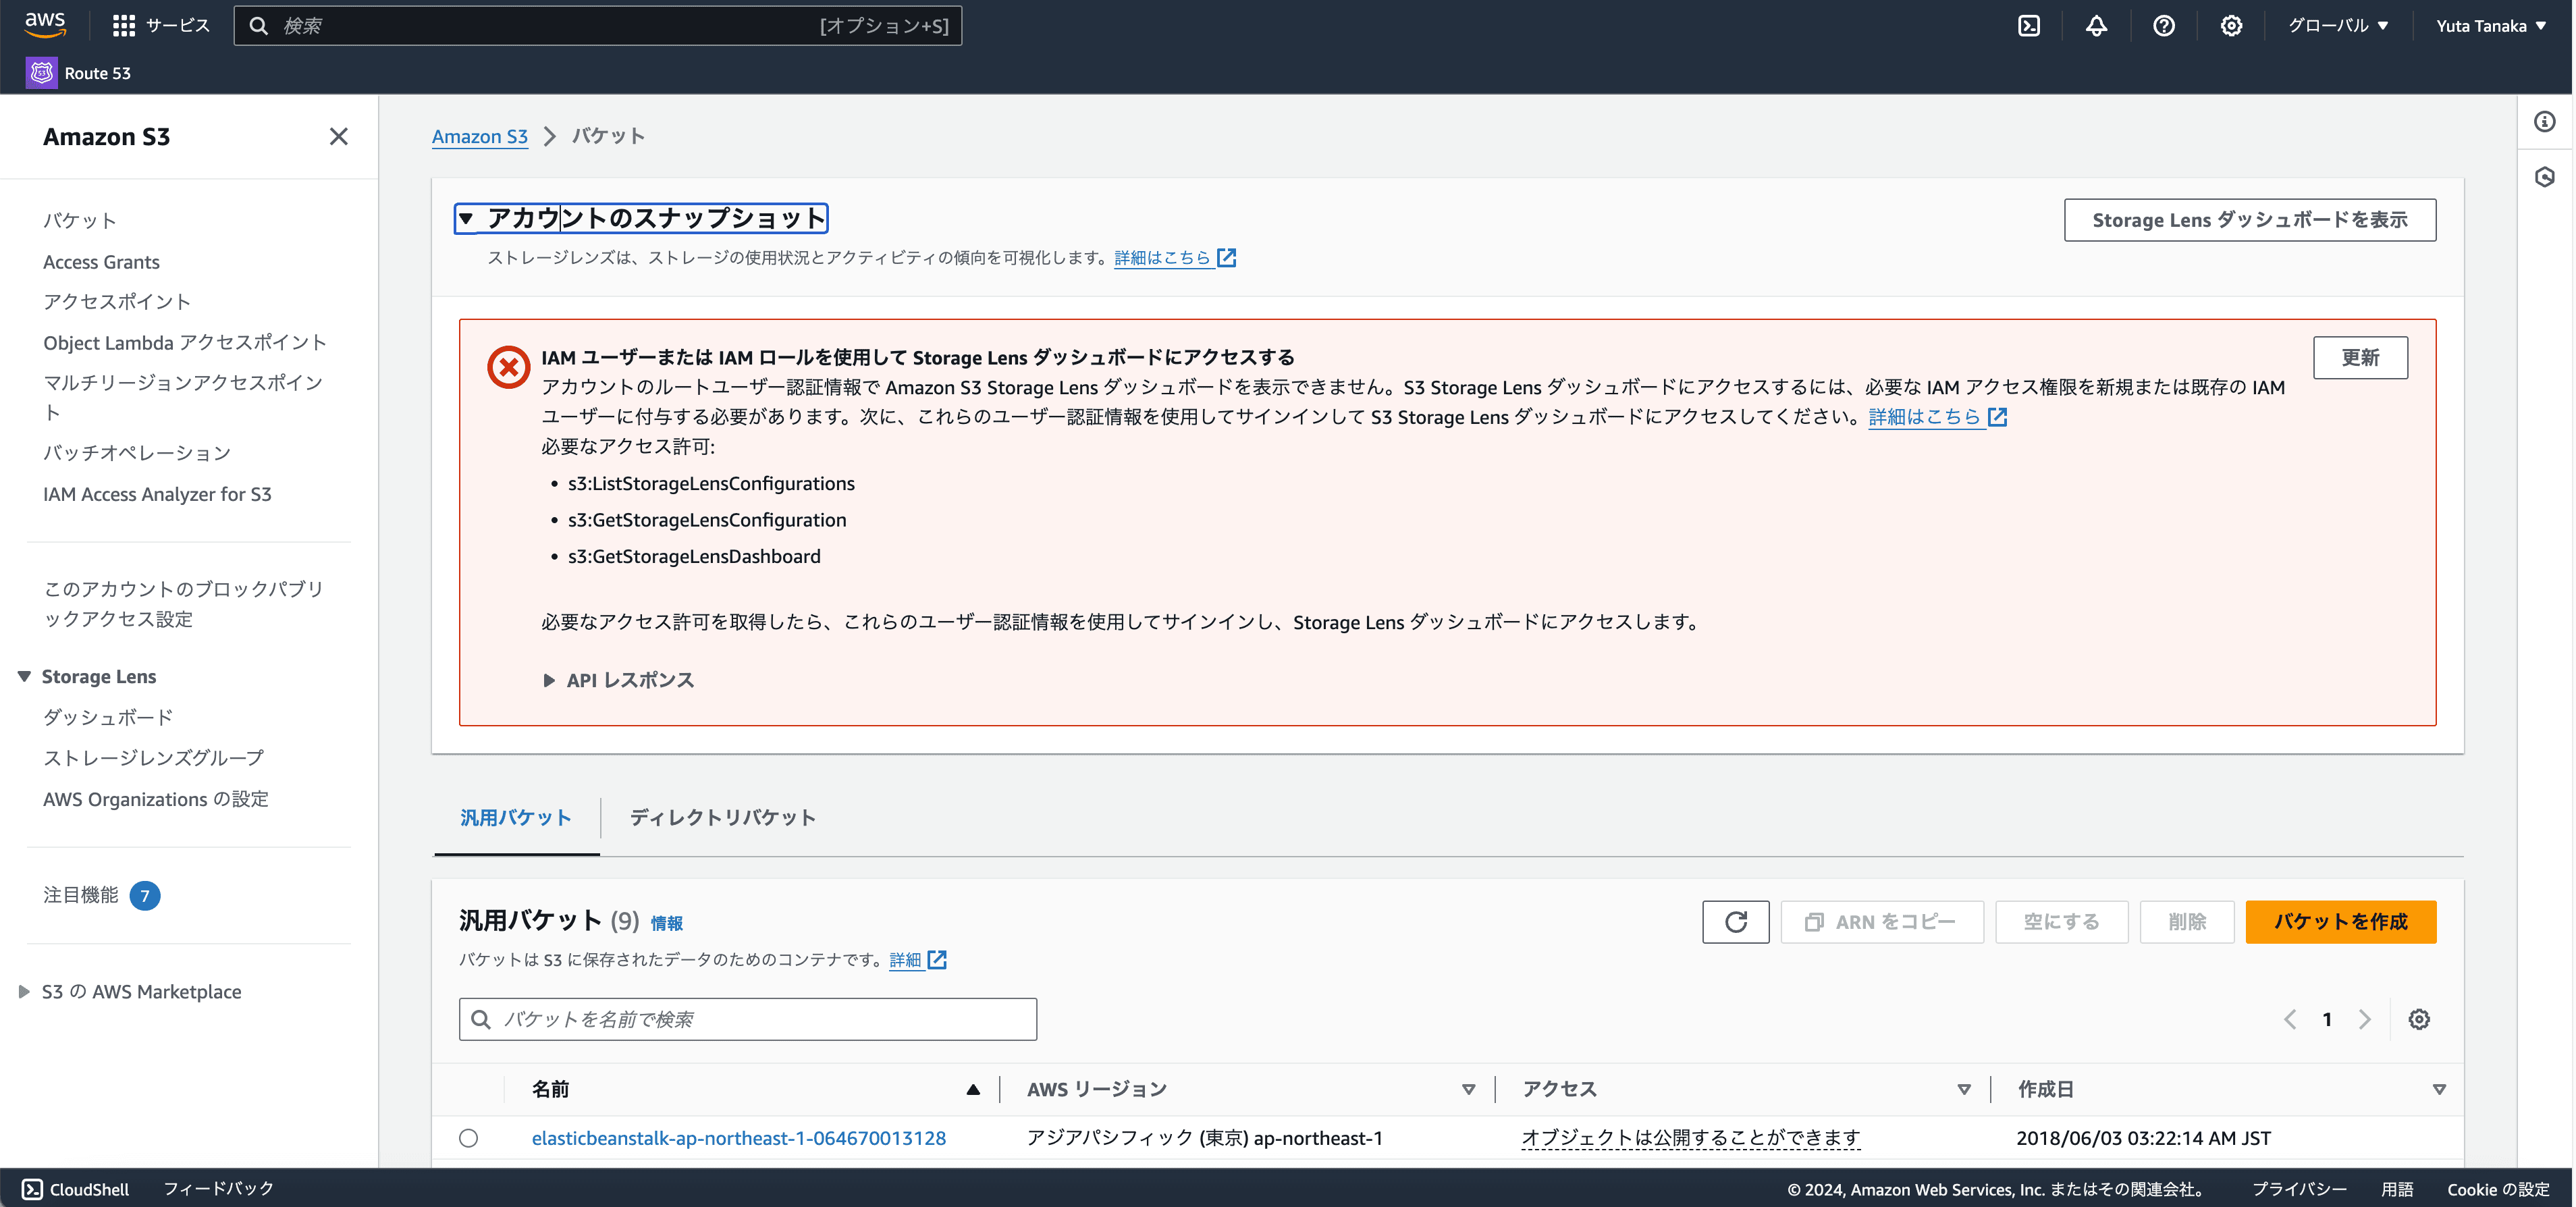Screen dimensions: 2576x1207
Task: Click external link icon beside Storage Lens 詳細はこちら
Action: tap(1227, 258)
